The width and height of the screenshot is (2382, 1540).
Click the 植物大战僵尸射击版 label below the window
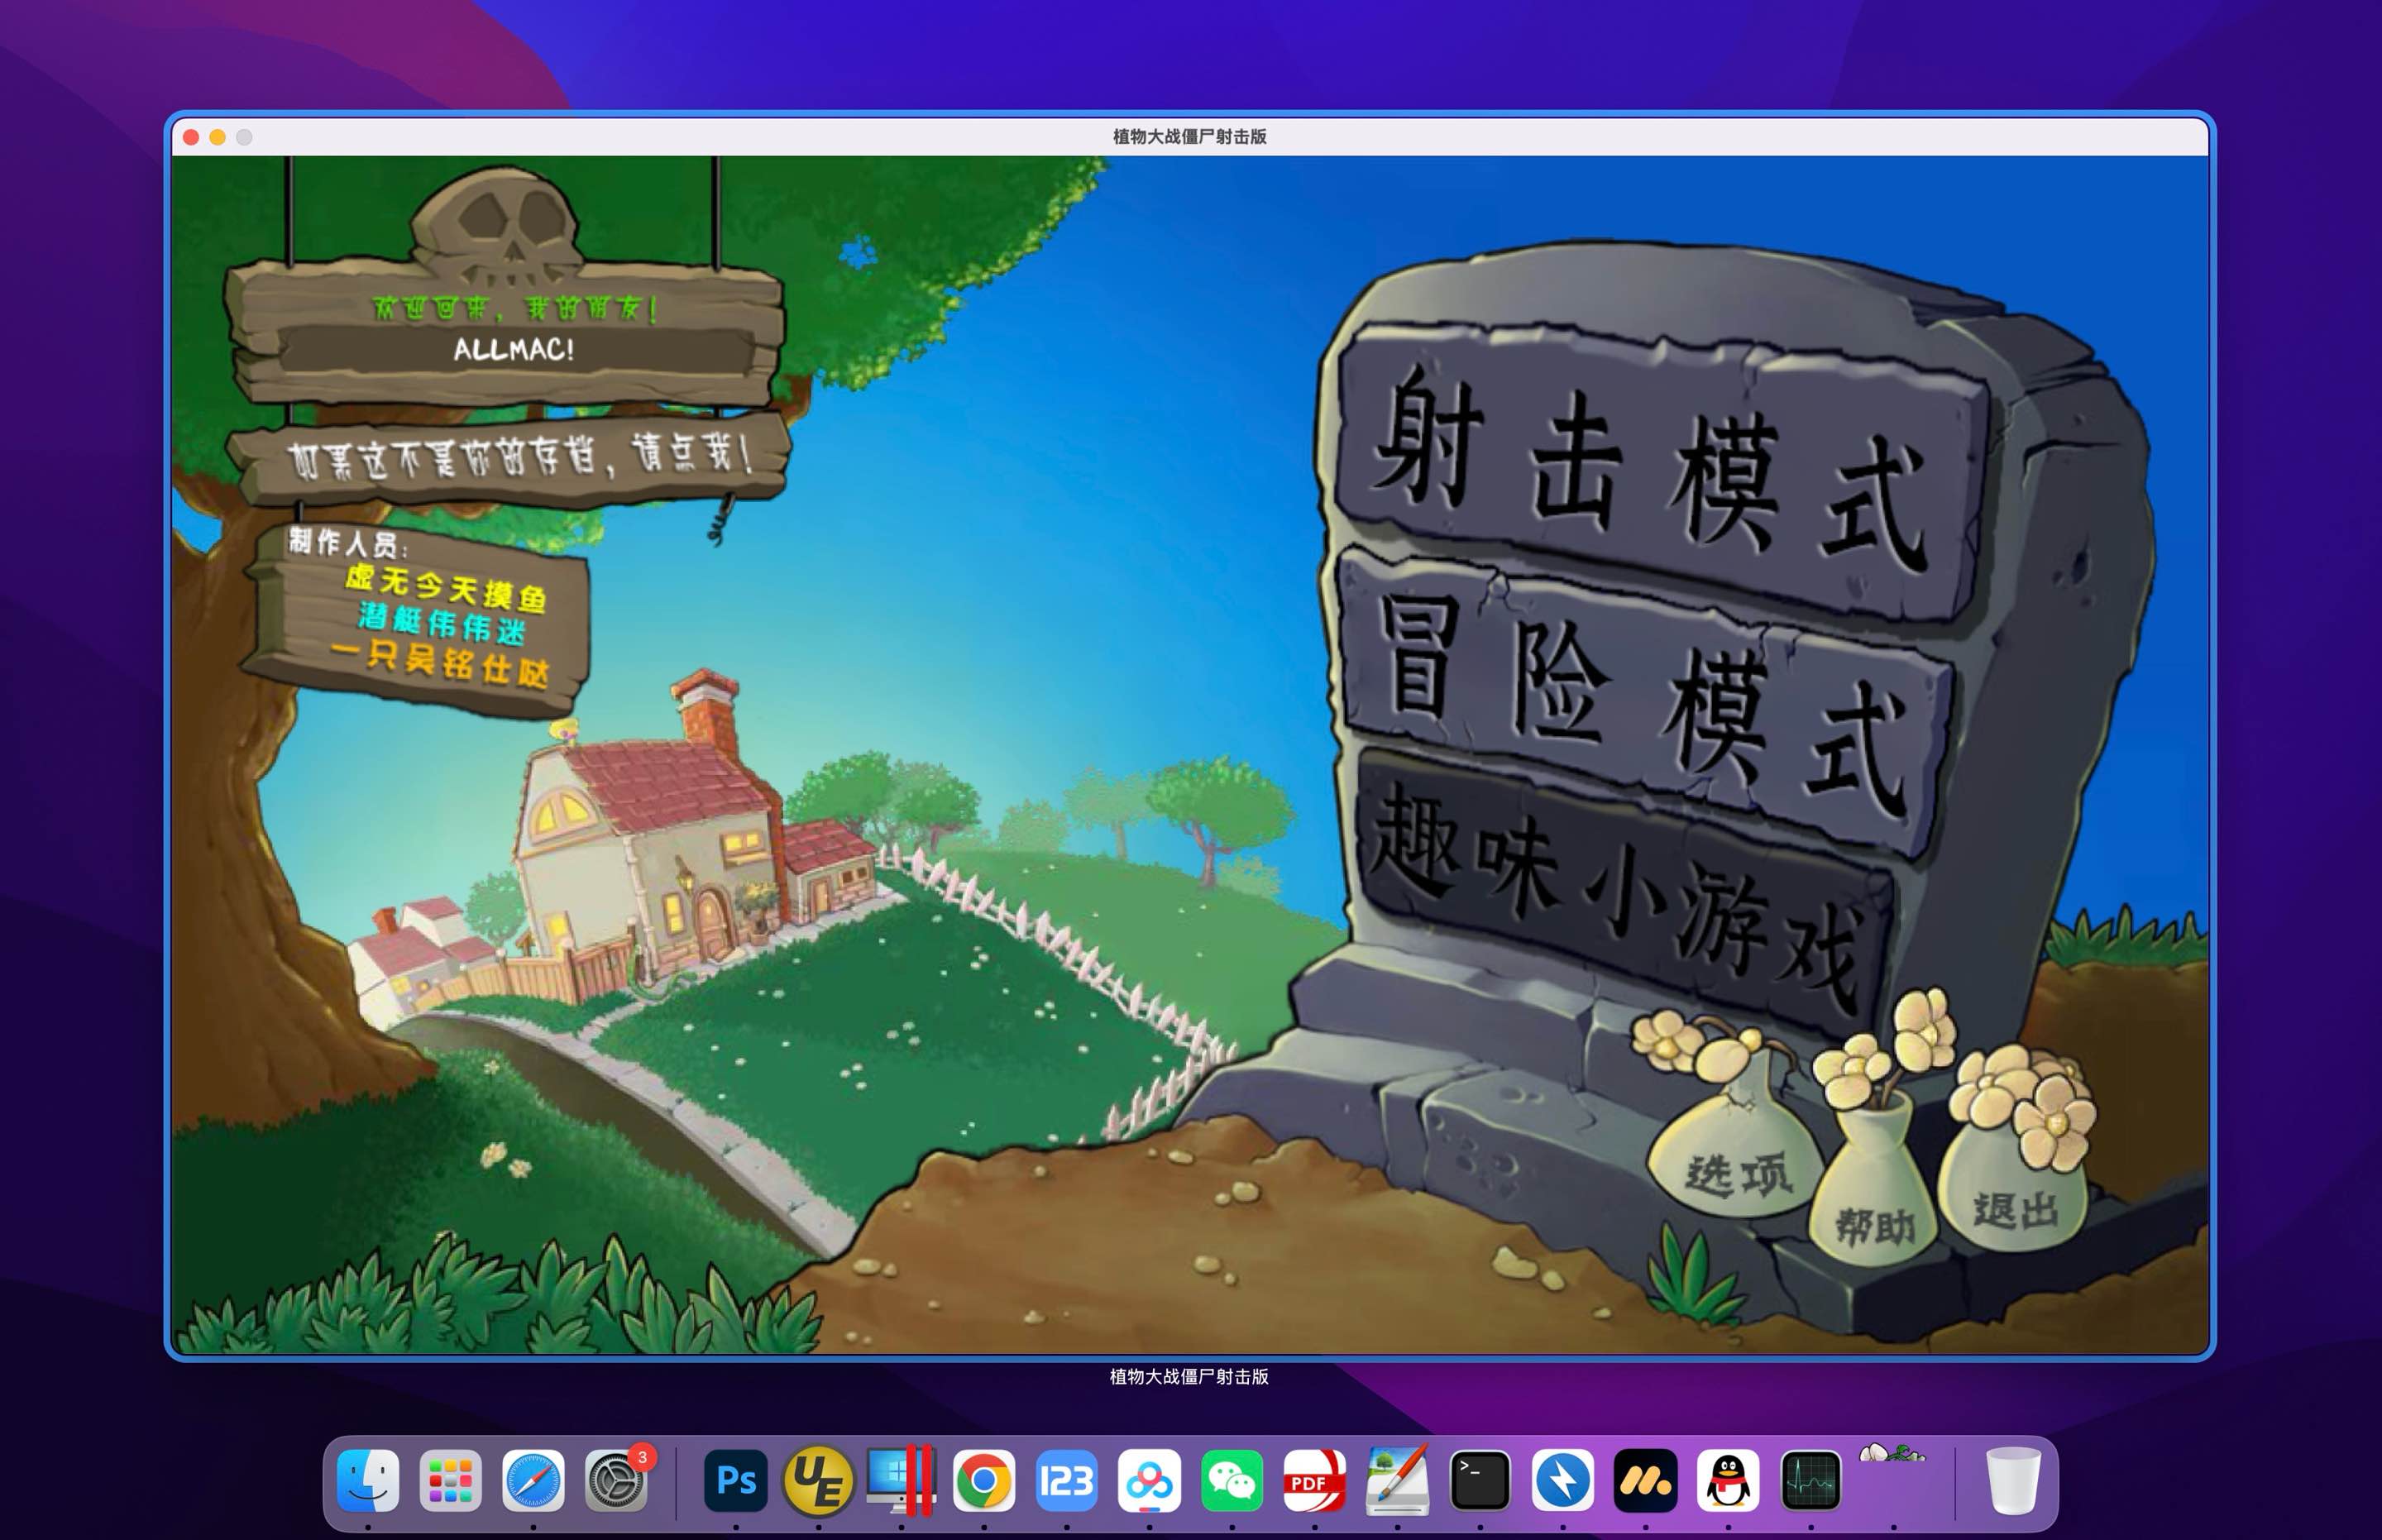(1189, 1377)
